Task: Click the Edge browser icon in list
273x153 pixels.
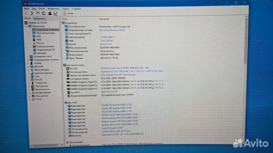Action: (x=67, y=41)
